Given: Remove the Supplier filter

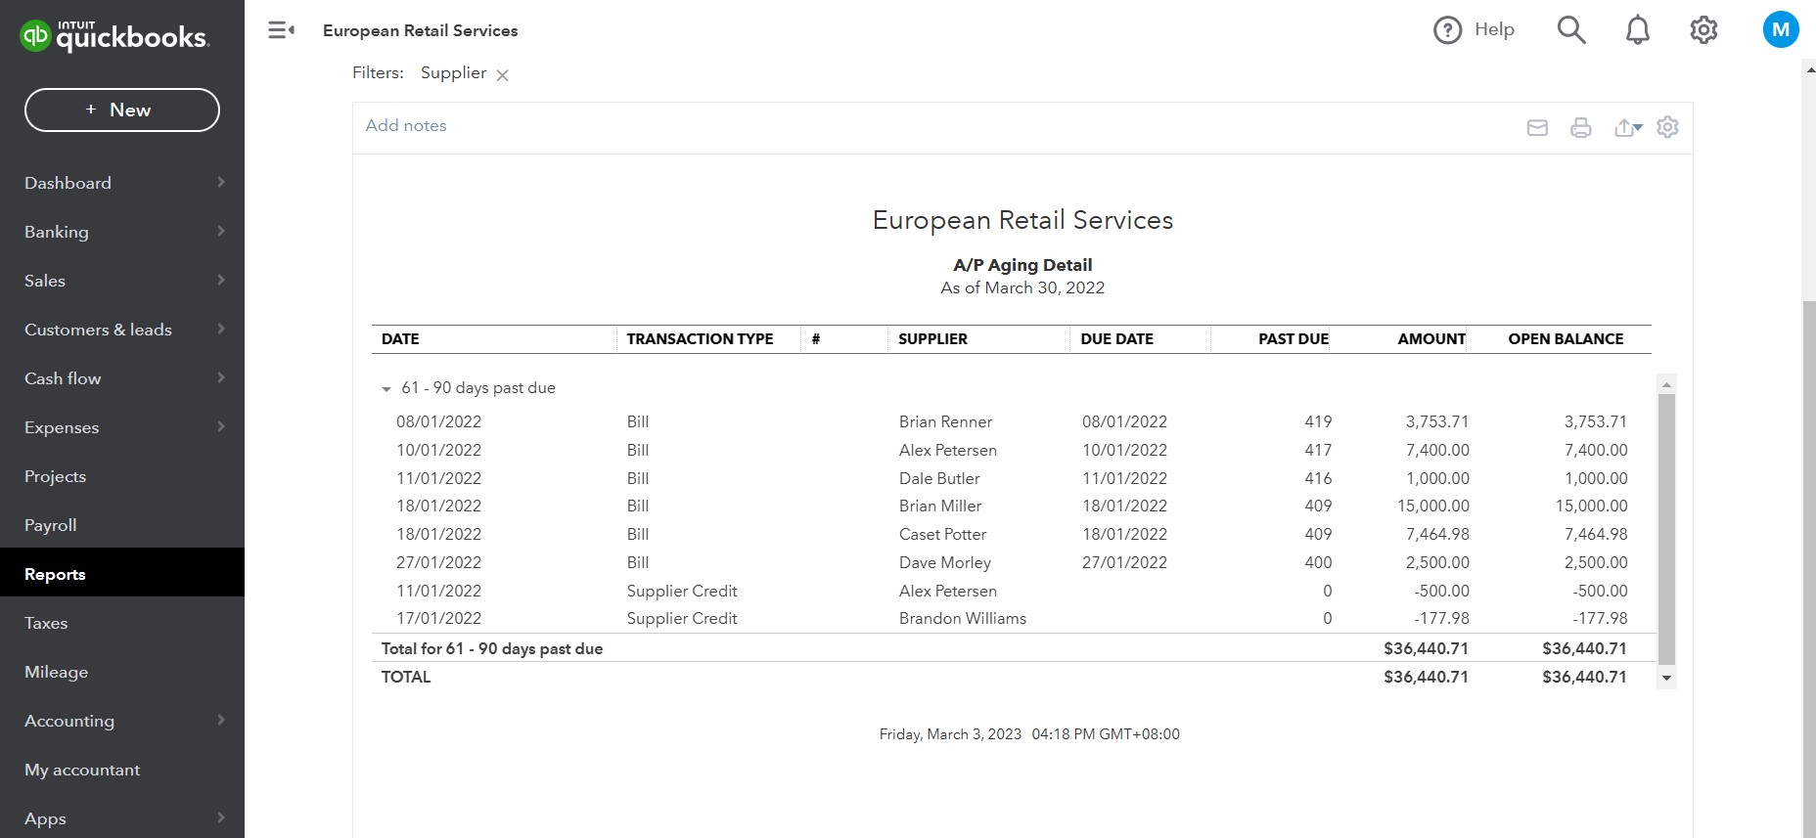Looking at the screenshot, I should (x=502, y=75).
